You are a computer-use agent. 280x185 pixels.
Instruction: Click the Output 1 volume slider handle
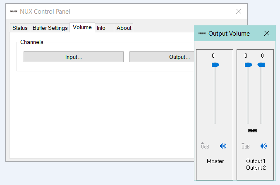[248, 65]
